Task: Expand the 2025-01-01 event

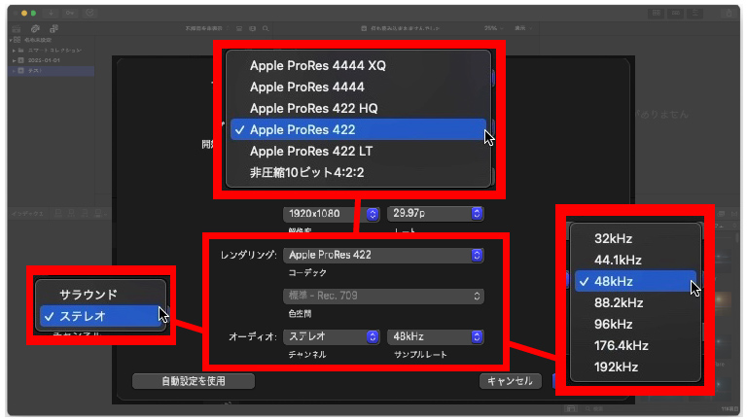Action: click(x=15, y=60)
